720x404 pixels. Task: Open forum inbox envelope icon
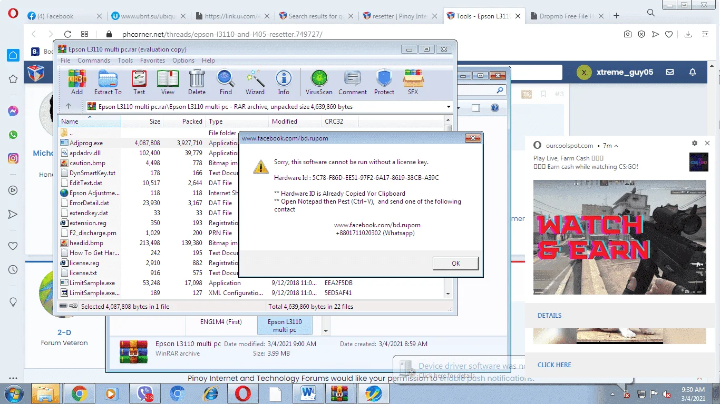[670, 72]
